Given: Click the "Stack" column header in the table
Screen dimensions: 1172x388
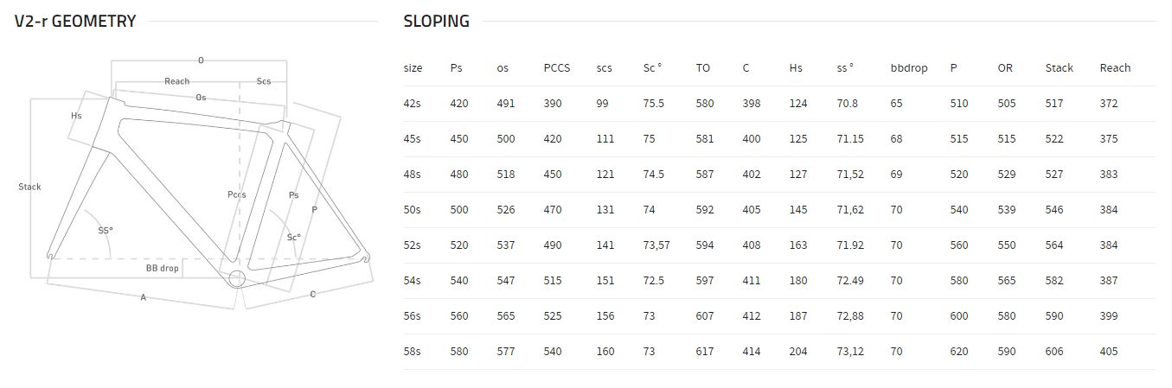Looking at the screenshot, I should 1059,68.
